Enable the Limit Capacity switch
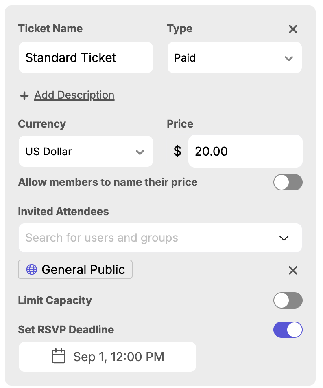The image size is (323, 388). (x=288, y=300)
